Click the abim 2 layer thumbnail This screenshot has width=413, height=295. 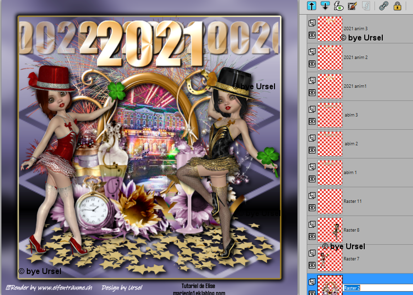330,144
